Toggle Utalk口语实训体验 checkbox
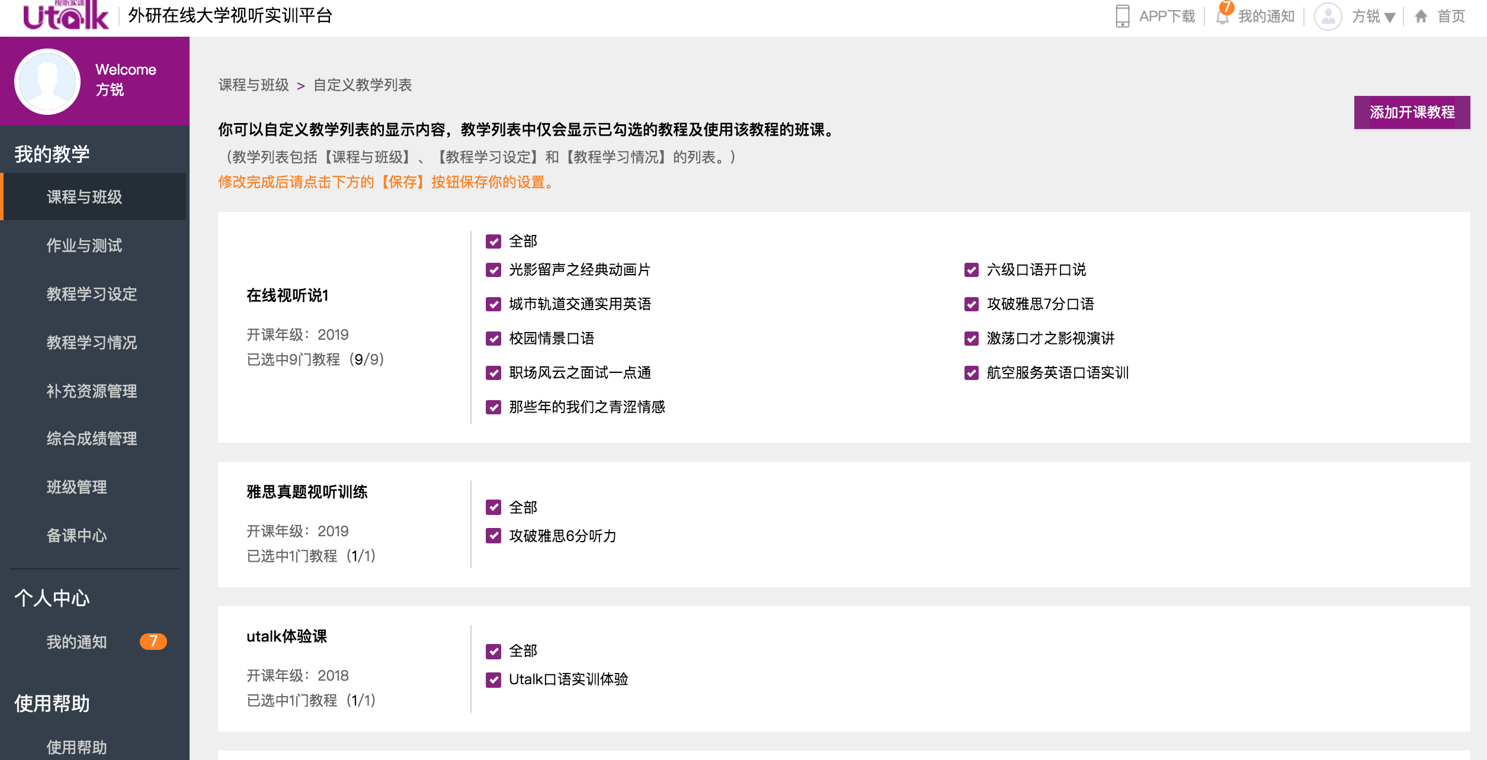 (x=493, y=680)
